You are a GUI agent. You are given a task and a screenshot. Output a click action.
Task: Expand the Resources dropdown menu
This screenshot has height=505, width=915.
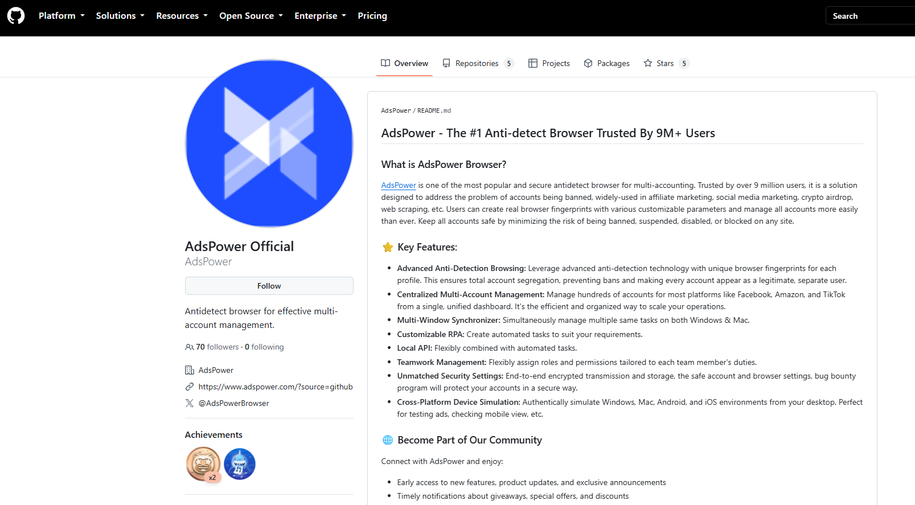pos(182,16)
